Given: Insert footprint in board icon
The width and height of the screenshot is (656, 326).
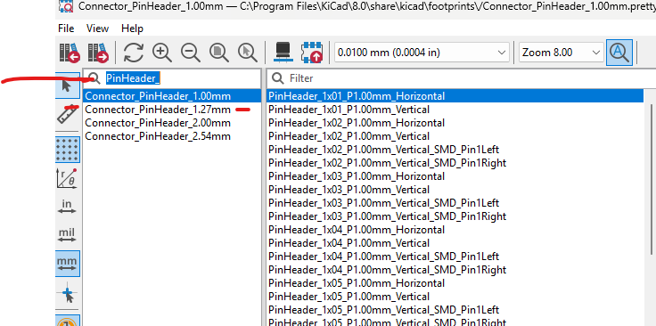Looking at the screenshot, I should (312, 53).
